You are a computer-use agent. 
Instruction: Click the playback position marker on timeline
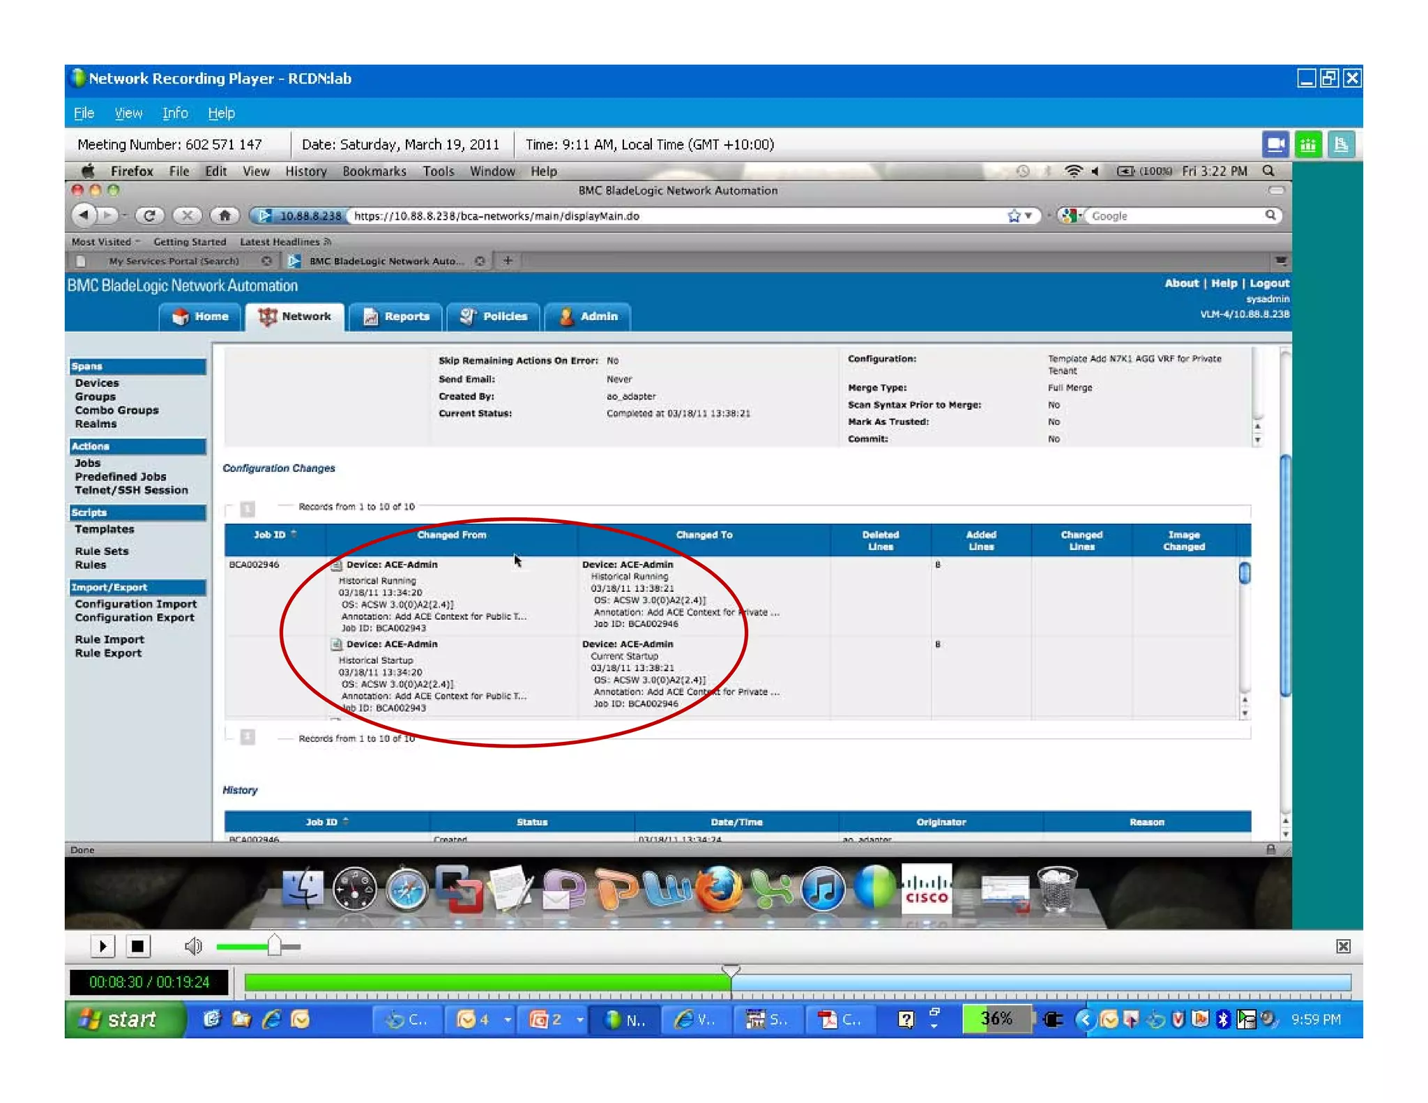click(730, 971)
